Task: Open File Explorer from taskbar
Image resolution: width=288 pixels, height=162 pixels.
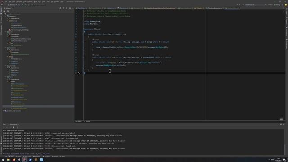Action: (9, 160)
